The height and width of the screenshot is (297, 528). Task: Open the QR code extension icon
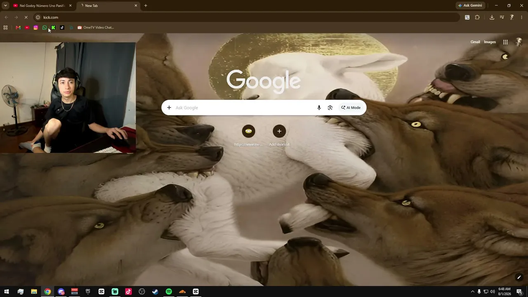coord(467,17)
